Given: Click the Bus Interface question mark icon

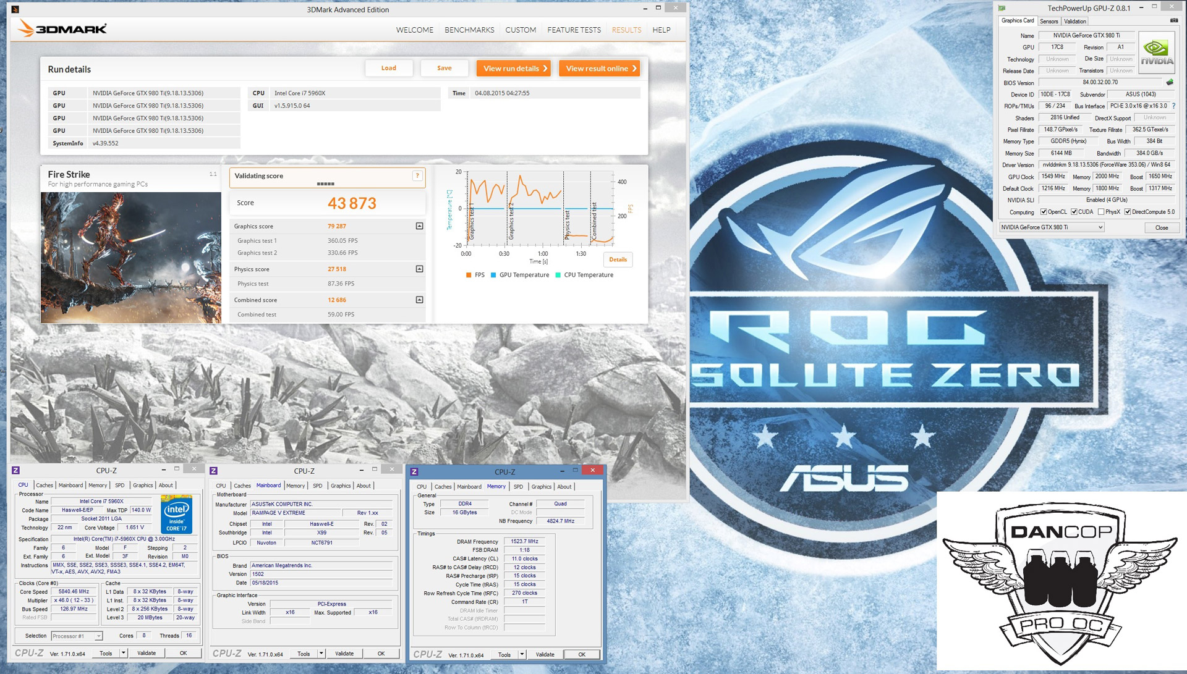Looking at the screenshot, I should click(1173, 106).
